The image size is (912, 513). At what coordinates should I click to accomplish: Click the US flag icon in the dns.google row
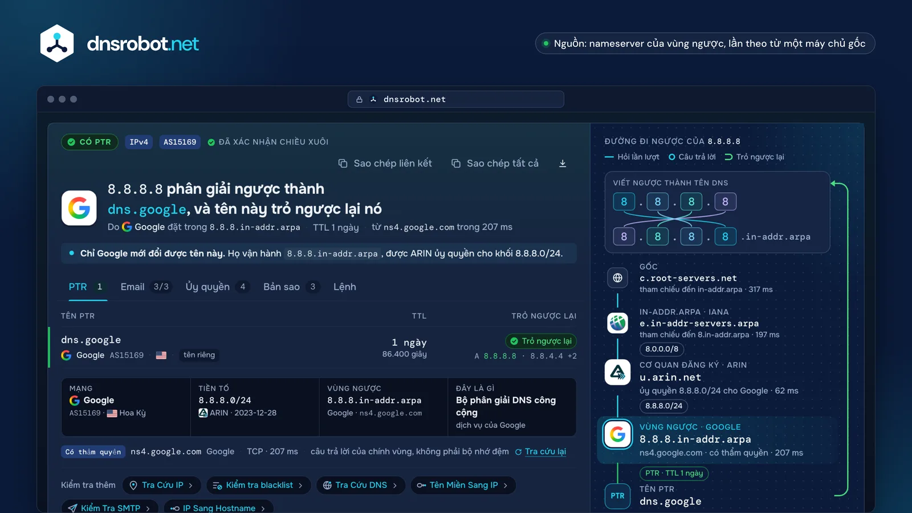(161, 355)
